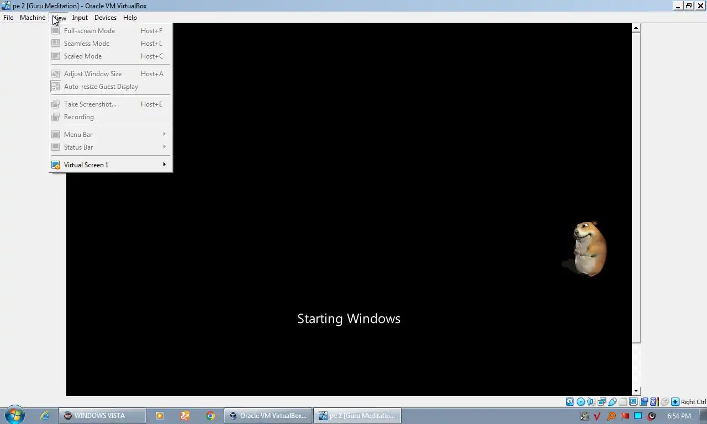Click the optical disk indicator icon
707x424 pixels.
[x=581, y=402]
